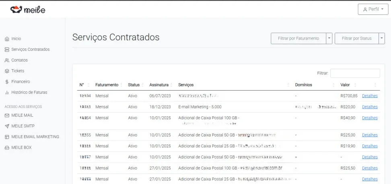The image size is (391, 184).
Task: Click the server icon beside Serviços Contratados
Action: coord(7,50)
